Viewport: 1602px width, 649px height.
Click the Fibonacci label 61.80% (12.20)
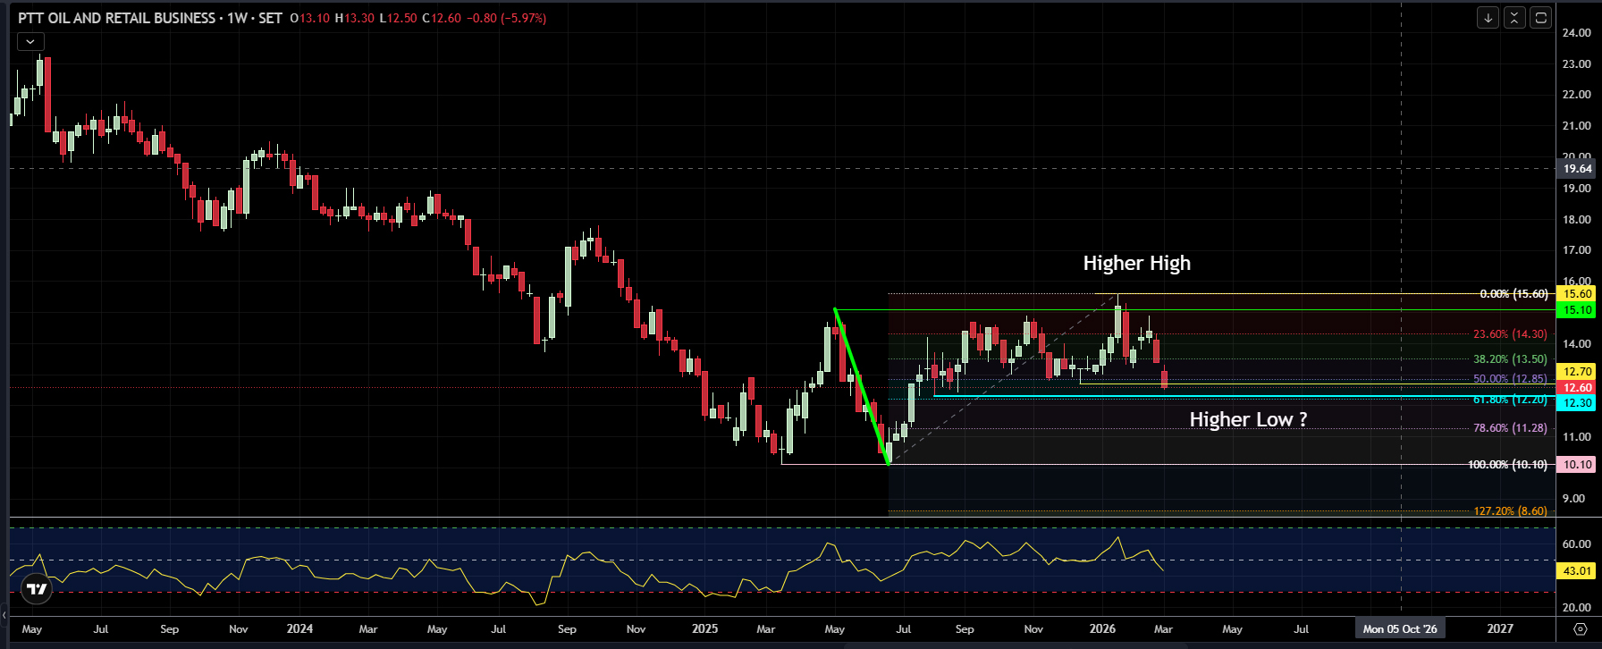coord(1510,400)
